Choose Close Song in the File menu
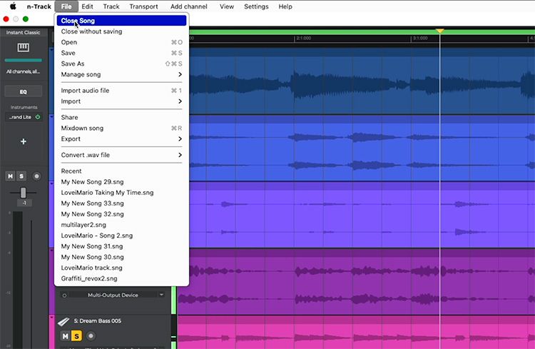 (x=121, y=21)
